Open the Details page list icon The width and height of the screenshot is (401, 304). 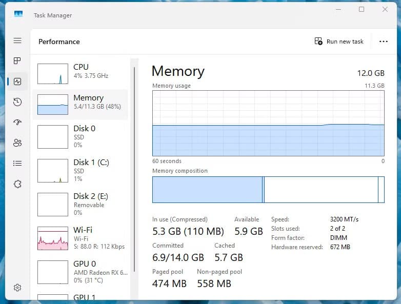pos(17,163)
